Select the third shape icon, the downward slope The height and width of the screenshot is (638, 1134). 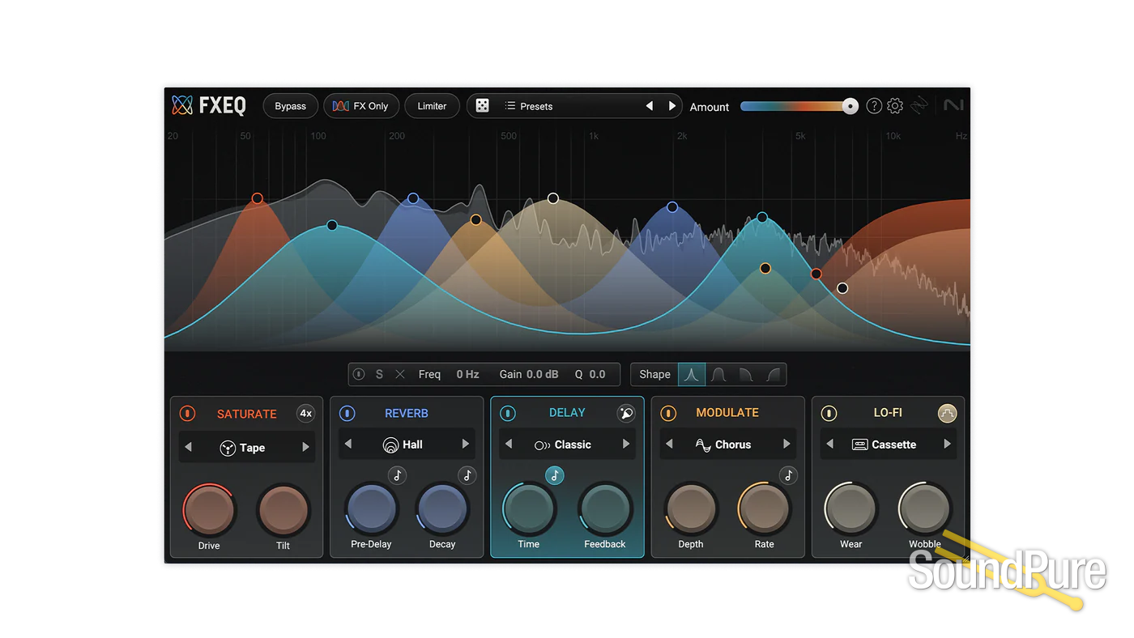pyautogui.click(x=746, y=374)
